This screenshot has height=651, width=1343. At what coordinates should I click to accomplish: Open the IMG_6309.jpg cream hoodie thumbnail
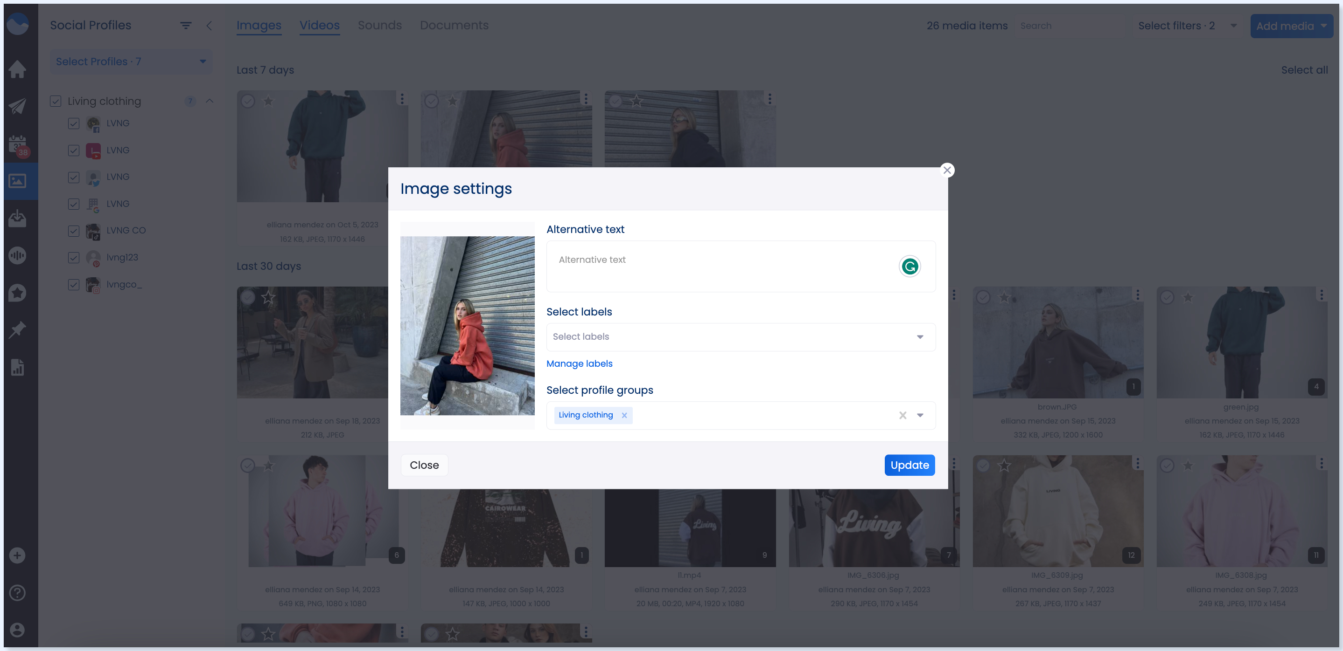(1058, 511)
